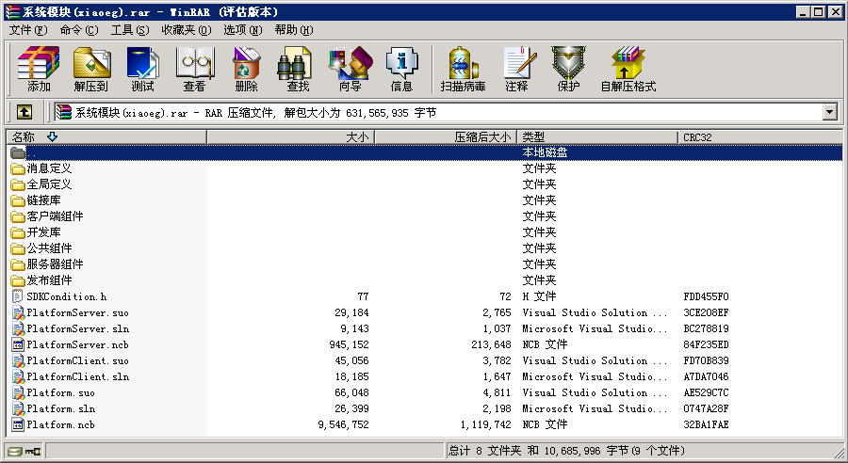Click the 查找 (Find) binoculars icon
The image size is (848, 463).
click(x=297, y=69)
